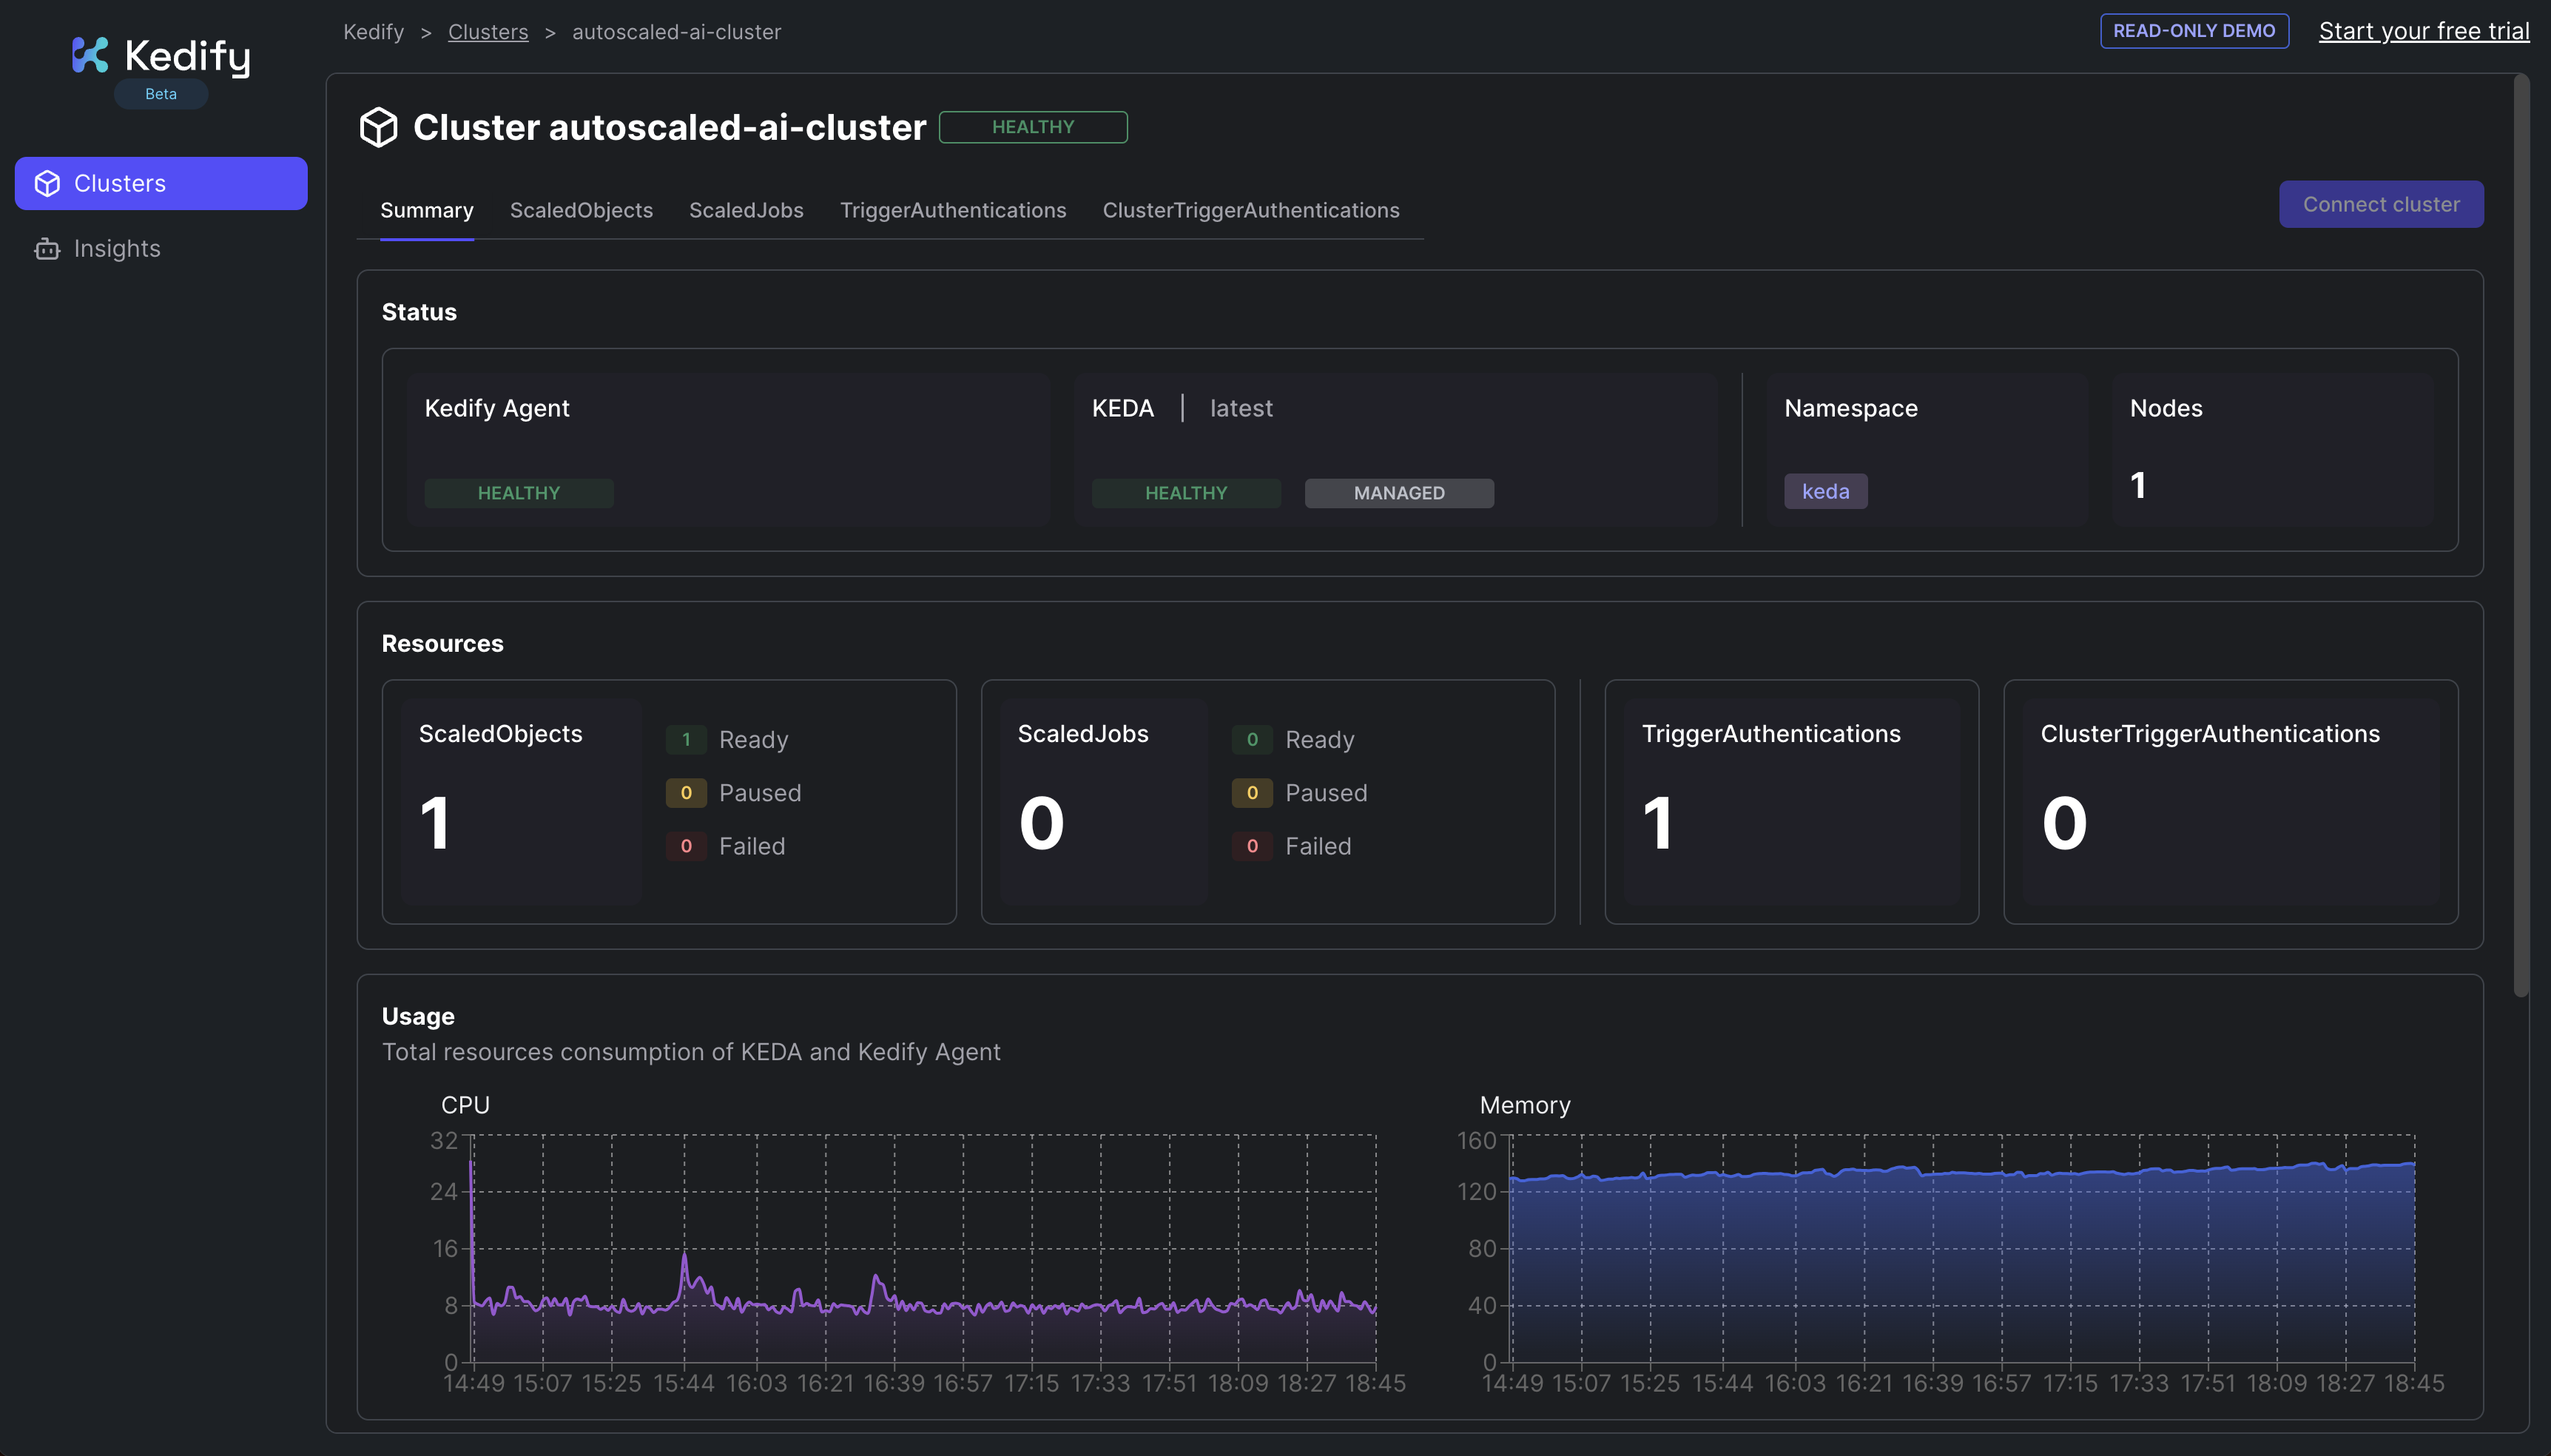Image resolution: width=2551 pixels, height=1456 pixels.
Task: Click the Status section heading
Action: (419, 312)
